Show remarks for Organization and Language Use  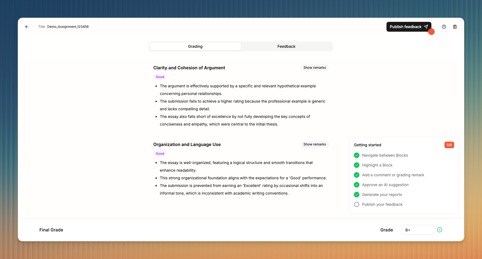(x=315, y=144)
